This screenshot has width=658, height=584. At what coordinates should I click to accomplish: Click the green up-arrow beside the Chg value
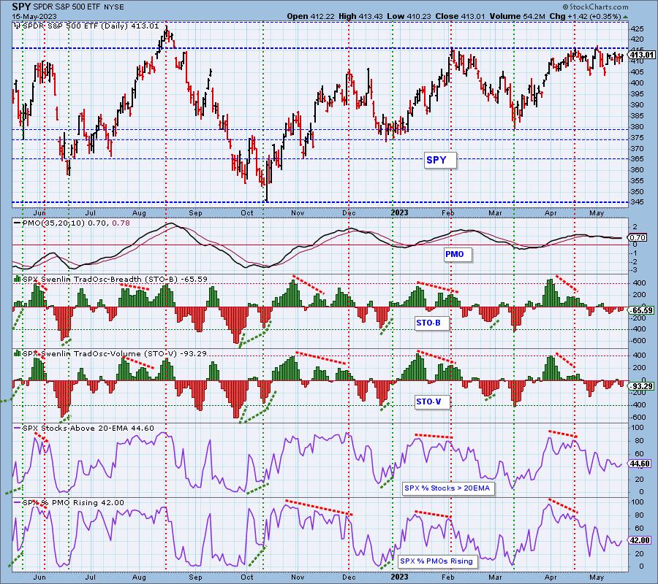click(625, 17)
